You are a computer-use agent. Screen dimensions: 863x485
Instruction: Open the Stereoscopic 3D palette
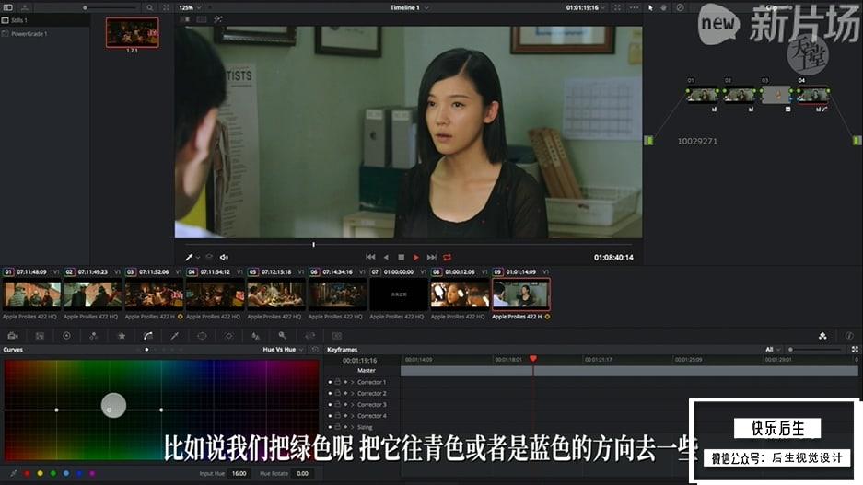click(x=337, y=336)
